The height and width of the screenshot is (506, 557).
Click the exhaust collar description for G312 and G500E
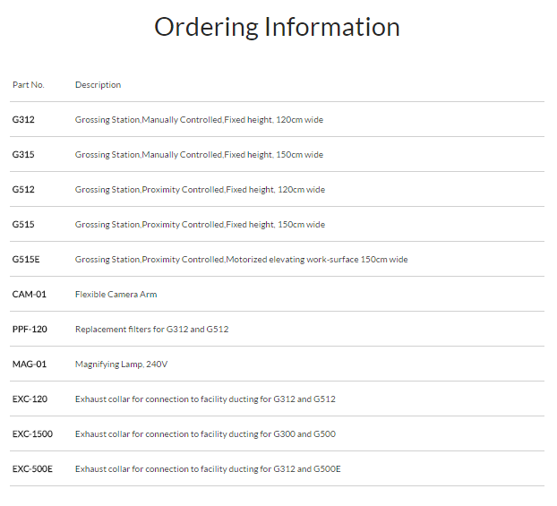pyautogui.click(x=208, y=469)
